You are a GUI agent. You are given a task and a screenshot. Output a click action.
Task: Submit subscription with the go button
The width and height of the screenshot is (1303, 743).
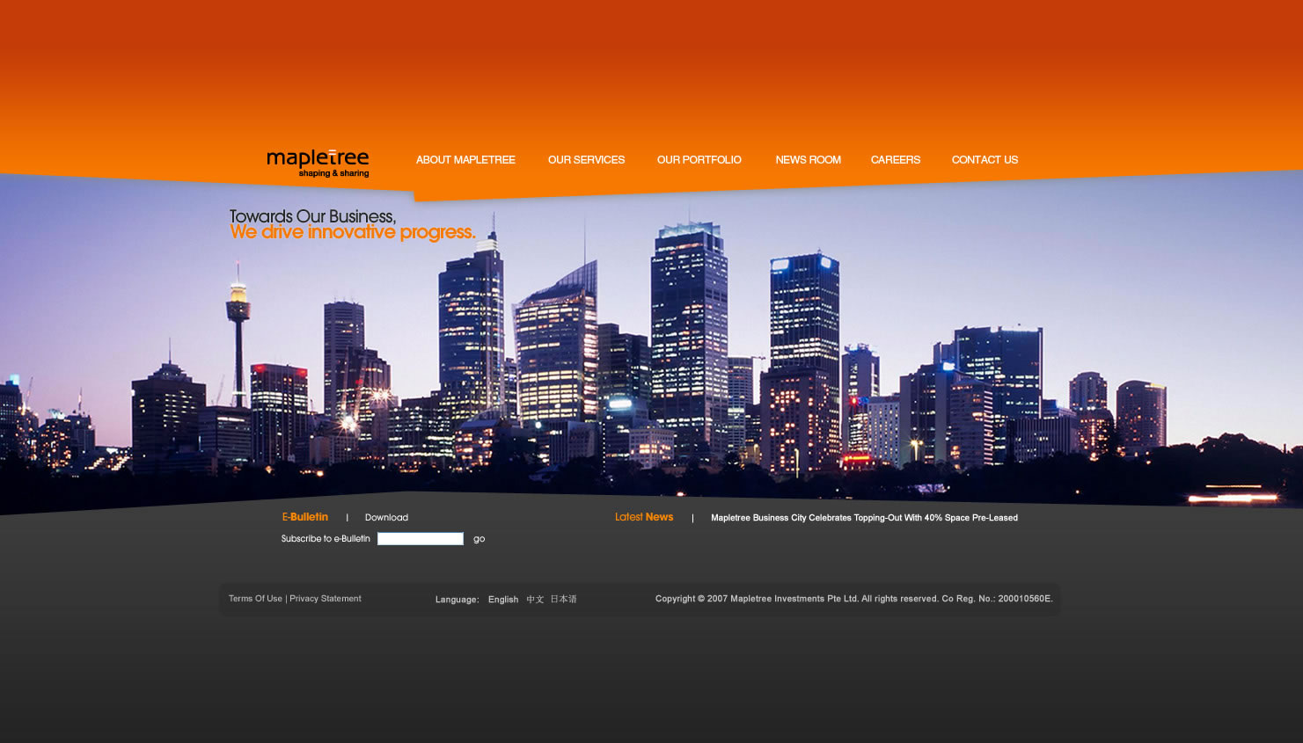click(x=479, y=539)
